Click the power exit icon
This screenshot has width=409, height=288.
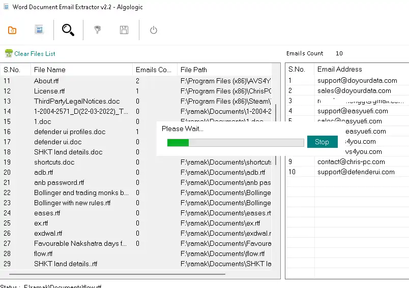pos(153,30)
